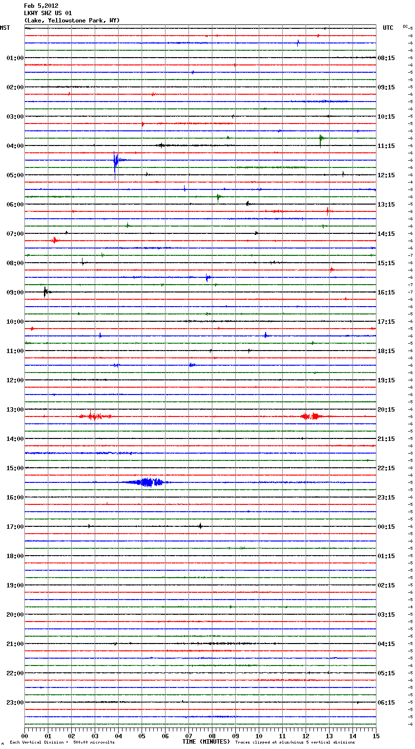Click the 15:15 UTC time label
The image size is (415, 749).
386,263
